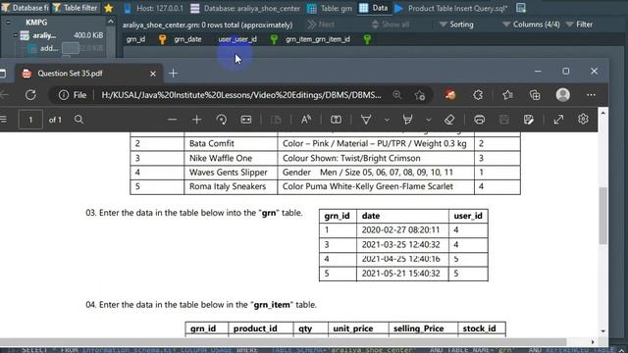
Task: Print the PDF document
Action: point(480,120)
